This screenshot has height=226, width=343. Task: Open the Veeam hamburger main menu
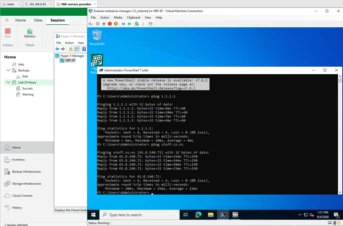pos(7,20)
